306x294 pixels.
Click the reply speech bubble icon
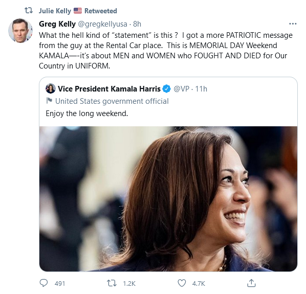coord(43,283)
